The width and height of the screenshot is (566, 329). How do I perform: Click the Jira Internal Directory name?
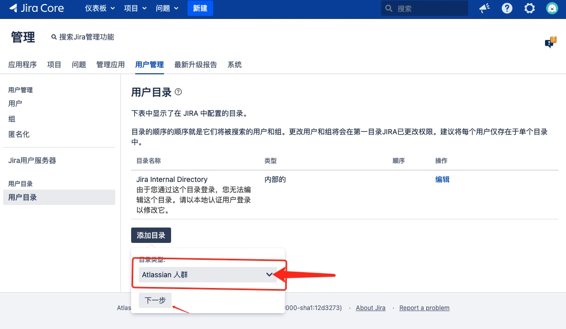(x=172, y=179)
